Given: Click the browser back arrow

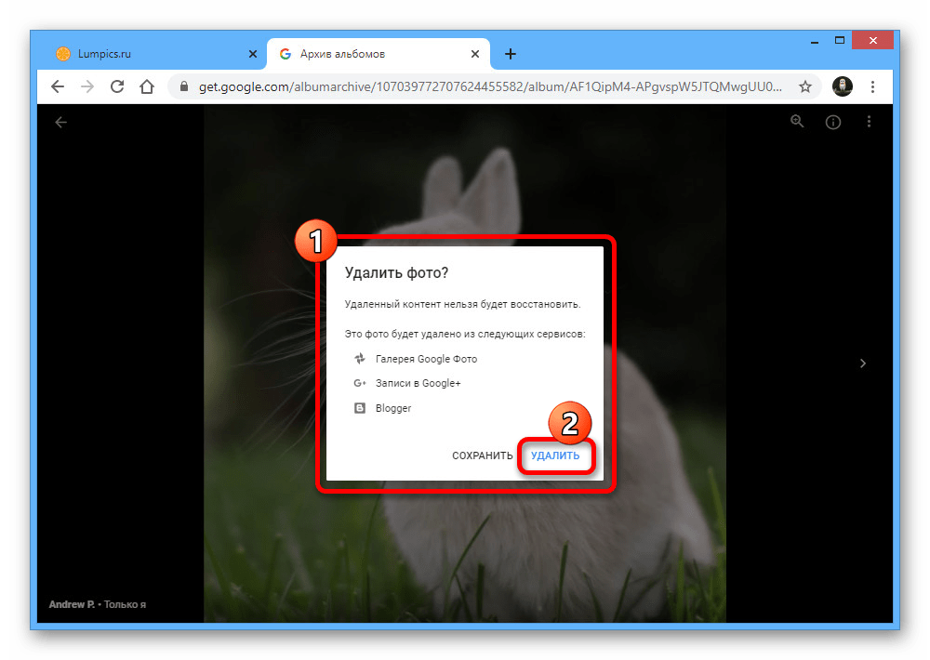Looking at the screenshot, I should (58, 86).
